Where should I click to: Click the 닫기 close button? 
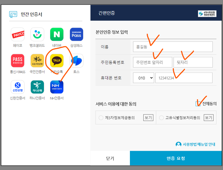click(110, 158)
